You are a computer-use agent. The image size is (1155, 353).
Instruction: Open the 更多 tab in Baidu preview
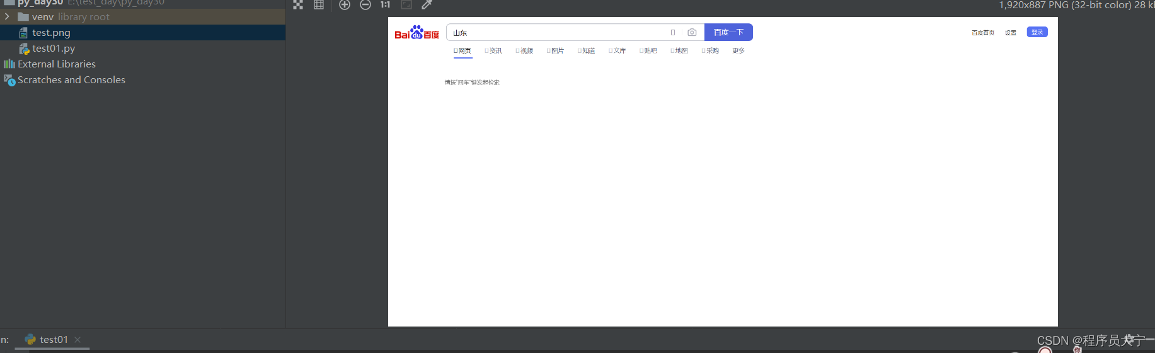[x=738, y=51]
